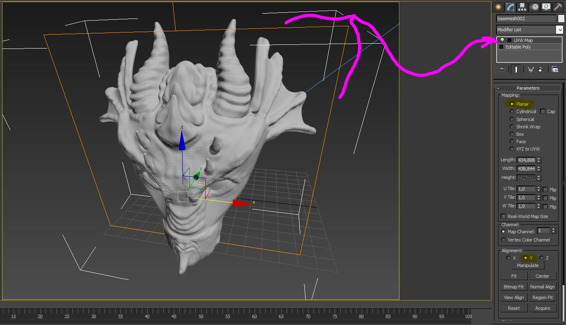
Task: Toggle UVW Map lightbulb visibility
Action: 502,40
